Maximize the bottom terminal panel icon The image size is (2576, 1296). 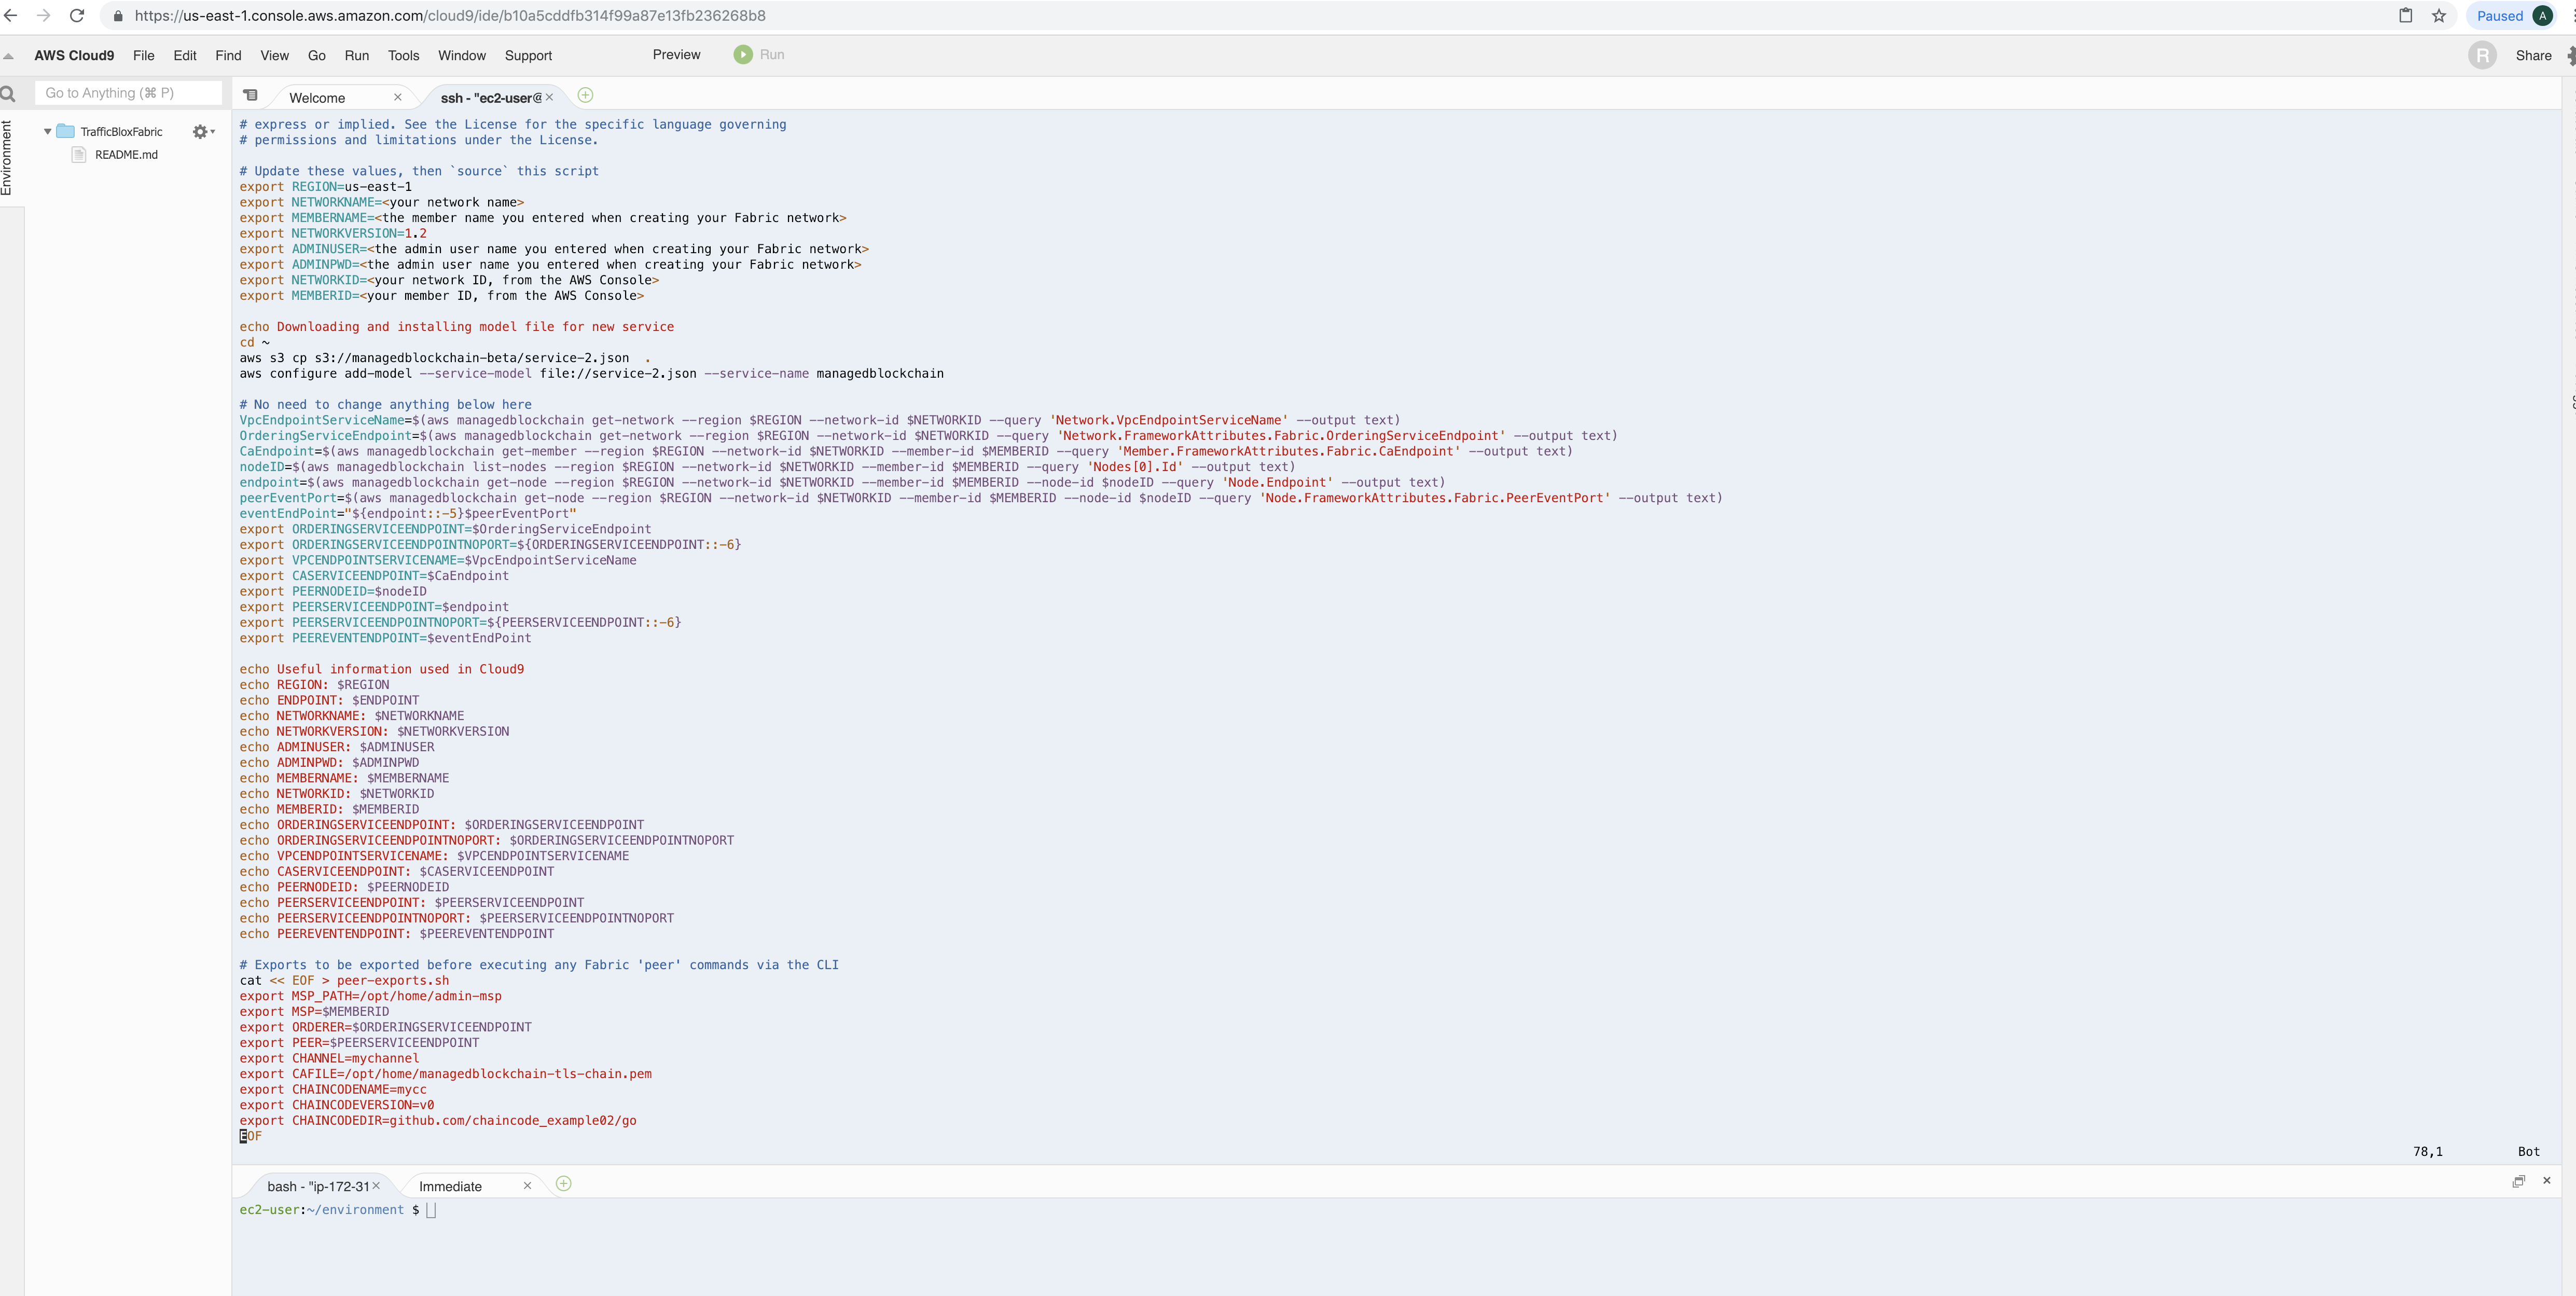2518,1181
